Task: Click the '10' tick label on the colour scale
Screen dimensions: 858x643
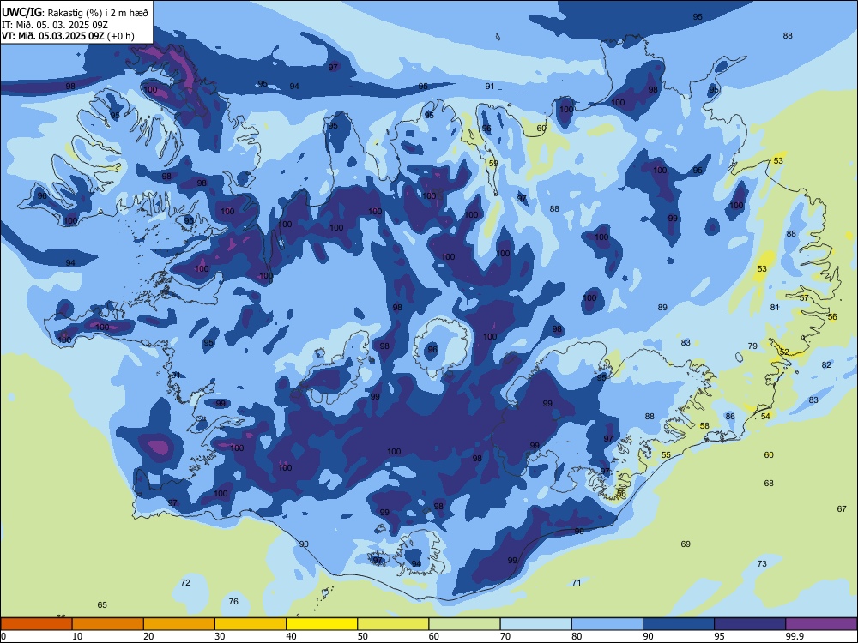Action: [77, 636]
